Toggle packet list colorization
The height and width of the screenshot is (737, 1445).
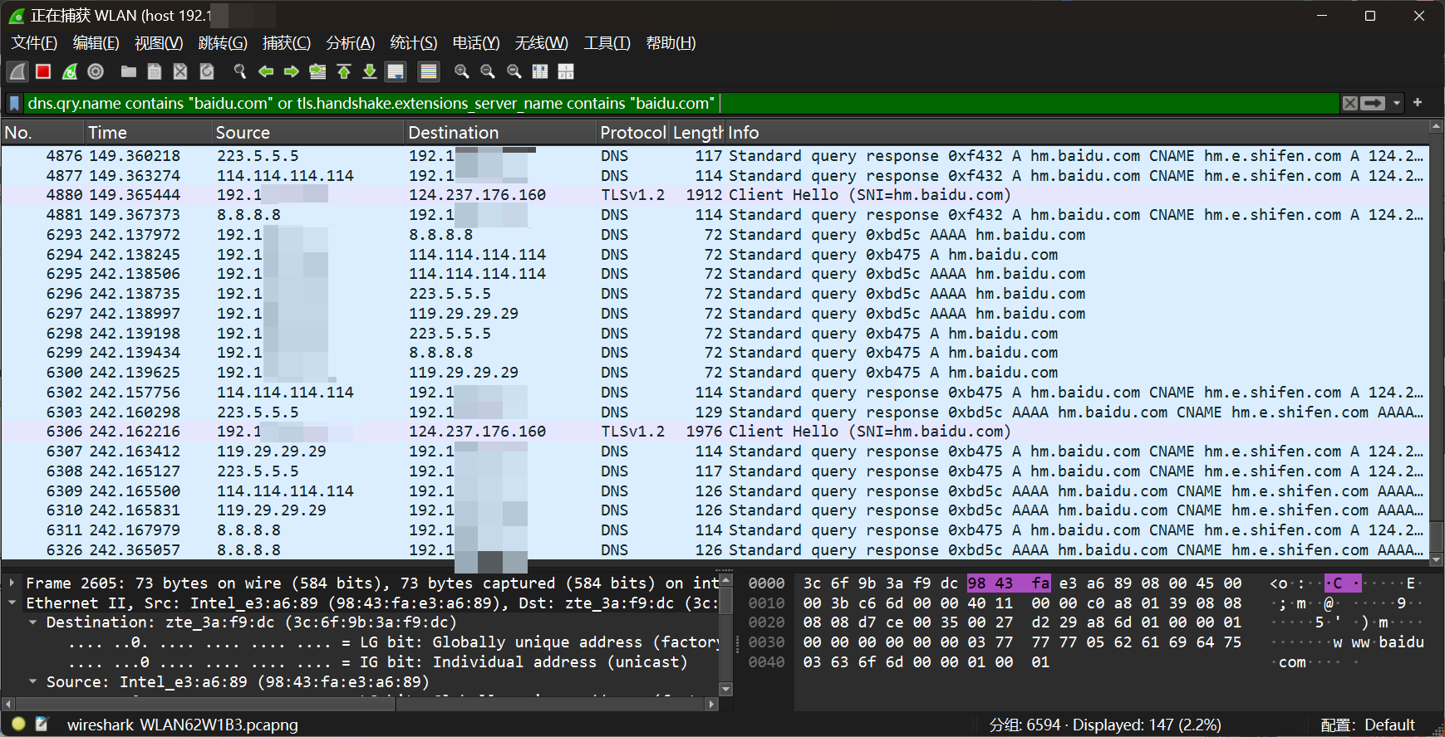point(429,71)
